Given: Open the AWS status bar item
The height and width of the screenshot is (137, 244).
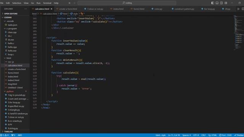Looking at the screenshot, I should [x=20, y=135].
